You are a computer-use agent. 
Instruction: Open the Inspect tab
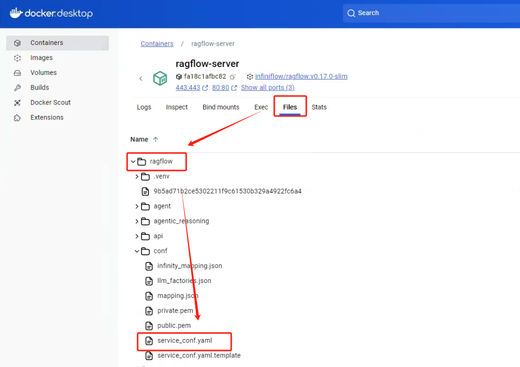coord(177,107)
